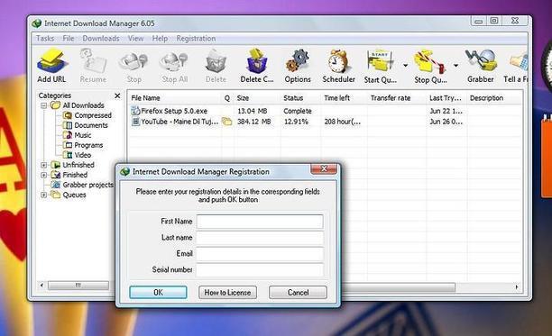Expand the Queues tree node
552x336 pixels.
[43, 195]
